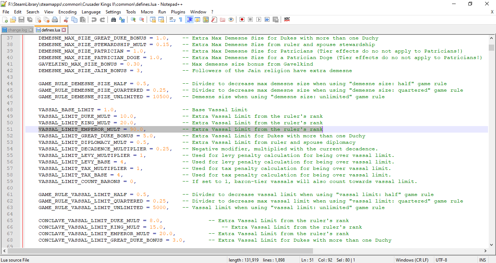Close current document via toolbar icon
The image size is (496, 263).
38,20
